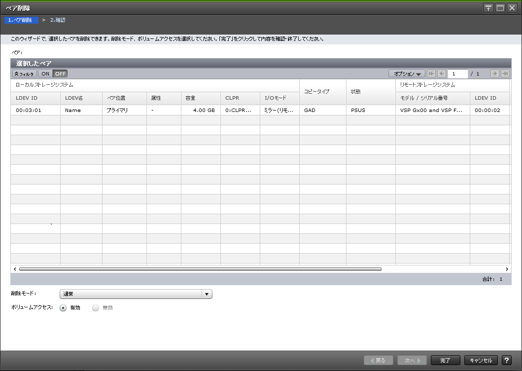522x371 pixels.
Task: Click the ミラー(リモ... I/O mode cell
Action: (279, 110)
